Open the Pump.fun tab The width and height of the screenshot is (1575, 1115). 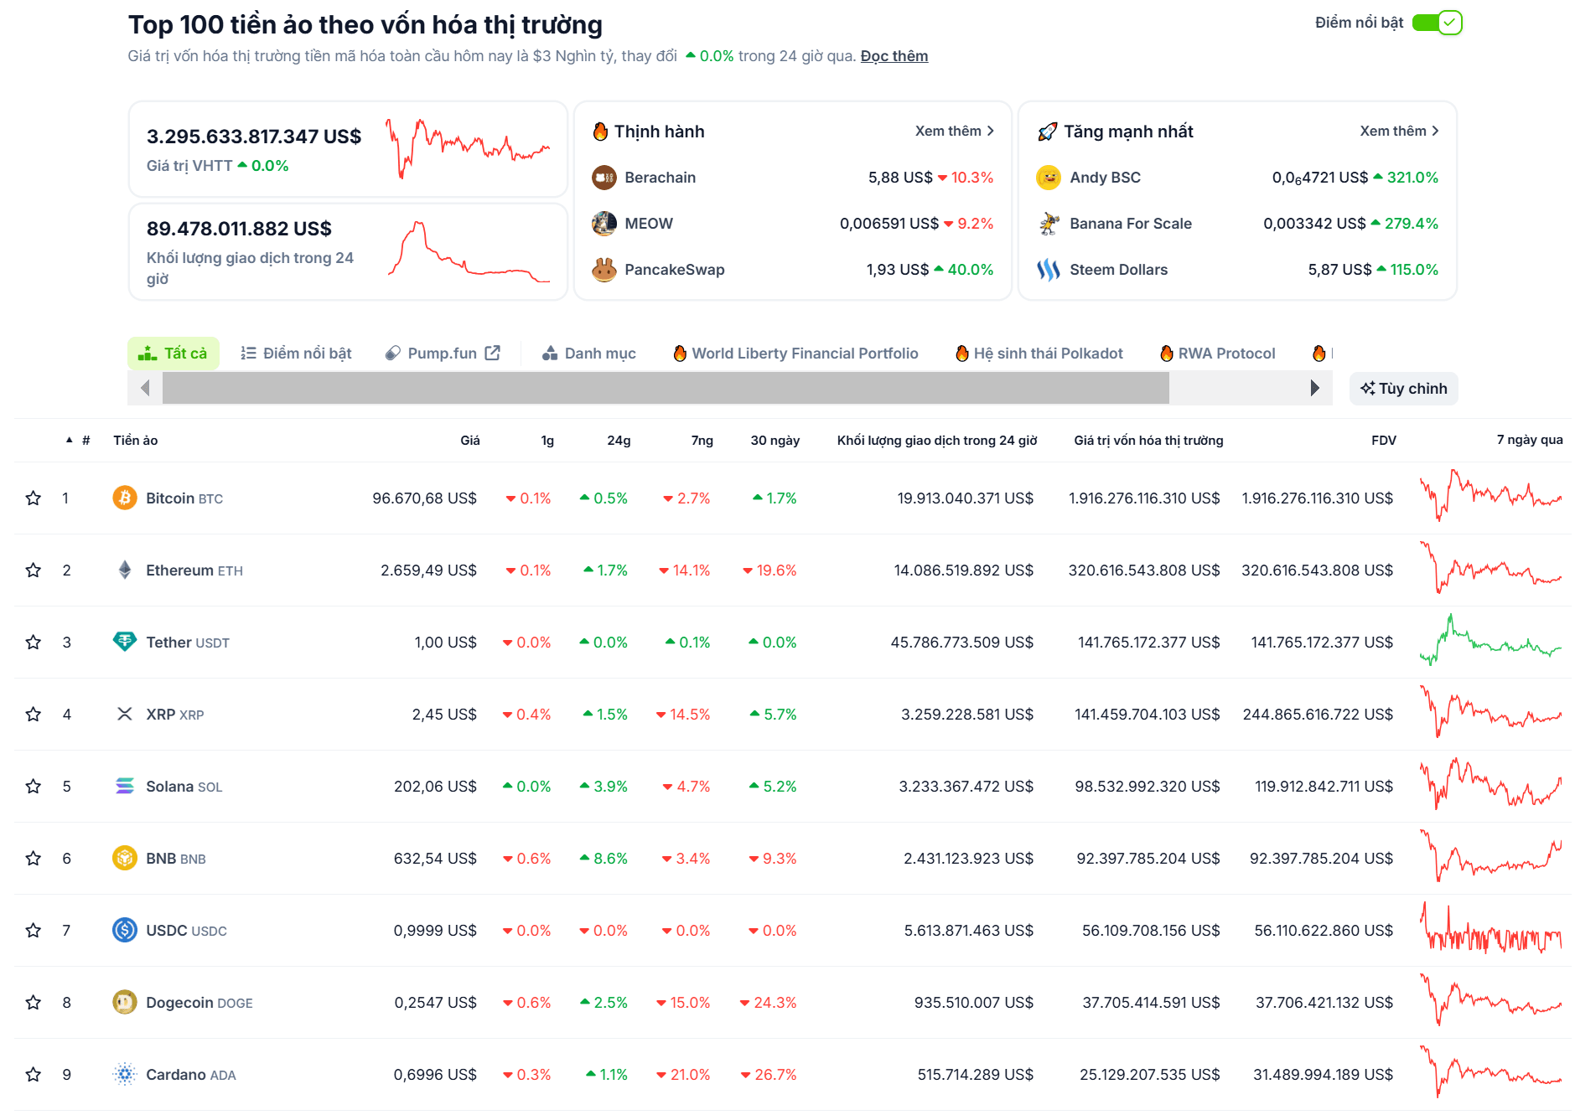tap(443, 354)
